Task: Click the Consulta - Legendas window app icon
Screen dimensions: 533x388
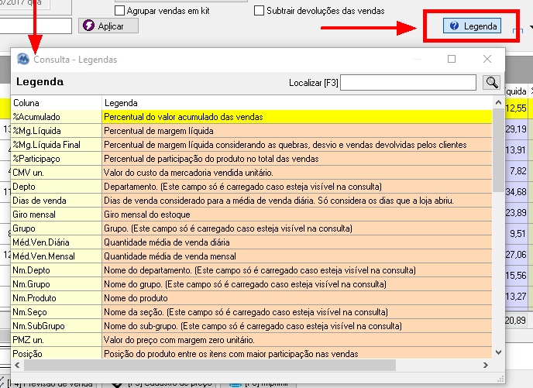Action: click(23, 59)
